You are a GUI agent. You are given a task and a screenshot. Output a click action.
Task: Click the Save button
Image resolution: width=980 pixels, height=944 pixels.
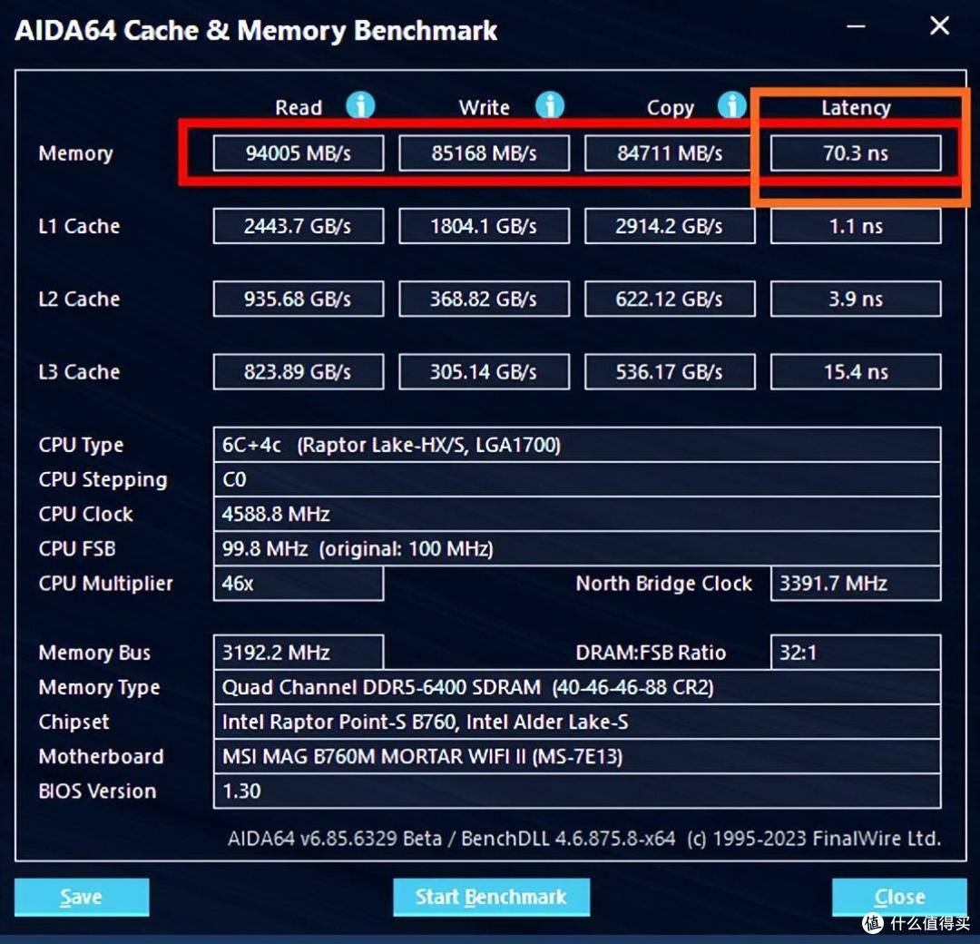(82, 897)
